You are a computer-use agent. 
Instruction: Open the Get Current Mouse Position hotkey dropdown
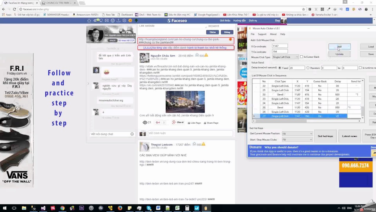(x=297, y=134)
